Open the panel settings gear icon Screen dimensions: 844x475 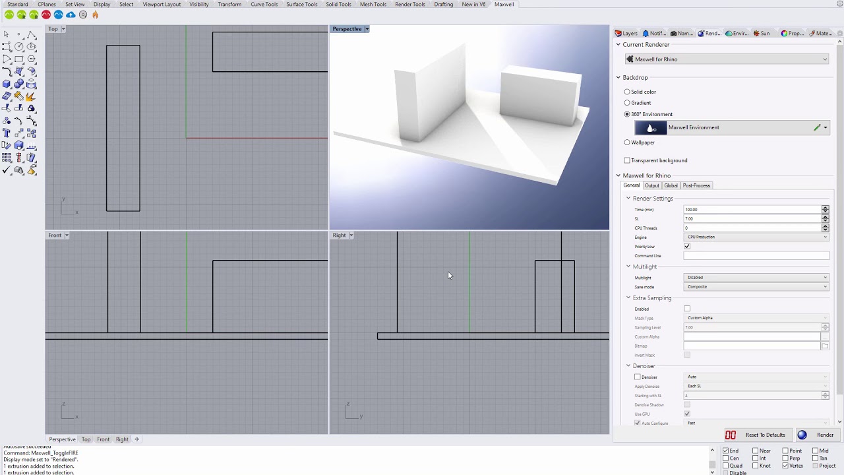click(840, 33)
